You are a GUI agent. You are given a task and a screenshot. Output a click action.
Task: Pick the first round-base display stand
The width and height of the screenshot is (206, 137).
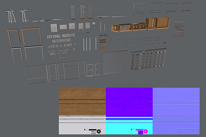pyautogui.click(x=73, y=12)
